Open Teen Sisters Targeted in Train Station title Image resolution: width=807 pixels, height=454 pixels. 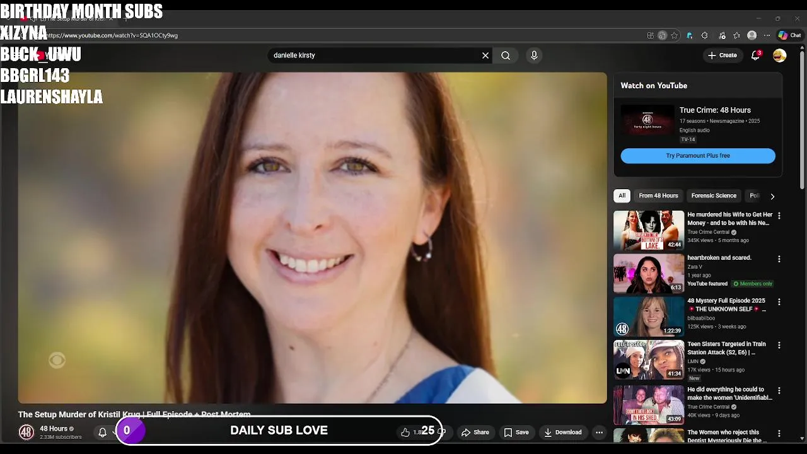(727, 348)
